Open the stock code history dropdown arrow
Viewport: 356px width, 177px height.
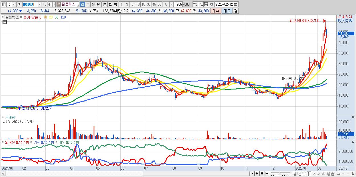40,4
